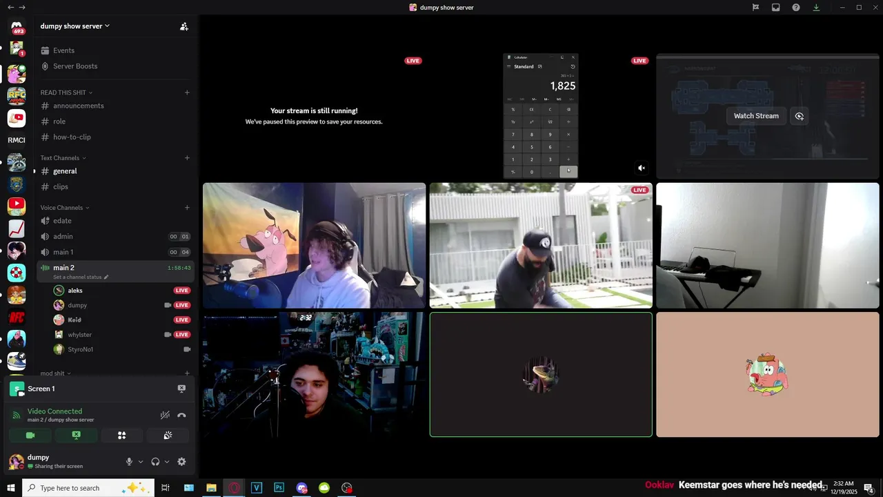Toggle camera with the green video button
Screen dimensions: 883x497
30,435
